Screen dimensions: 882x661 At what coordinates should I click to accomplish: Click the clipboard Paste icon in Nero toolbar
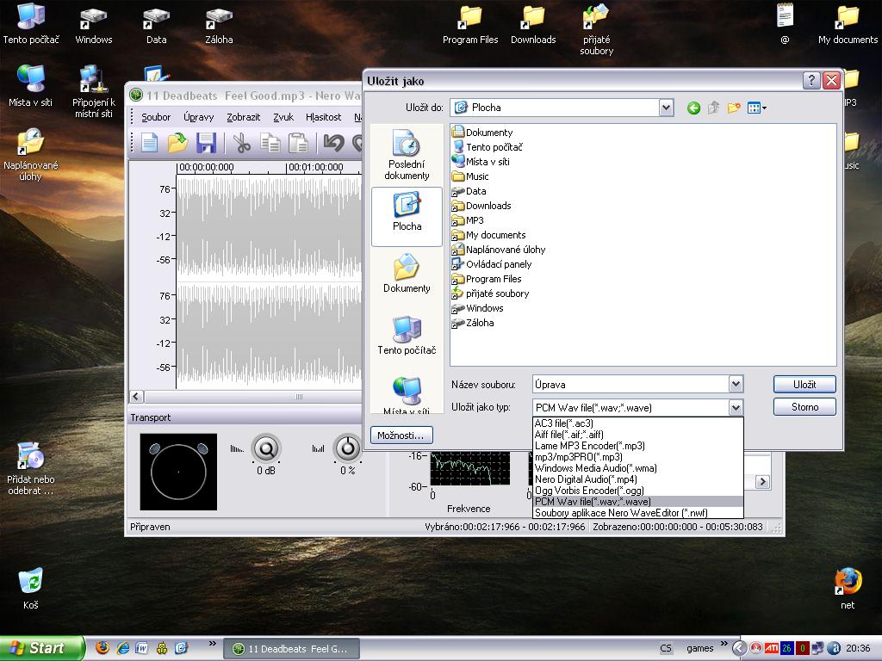tap(298, 143)
